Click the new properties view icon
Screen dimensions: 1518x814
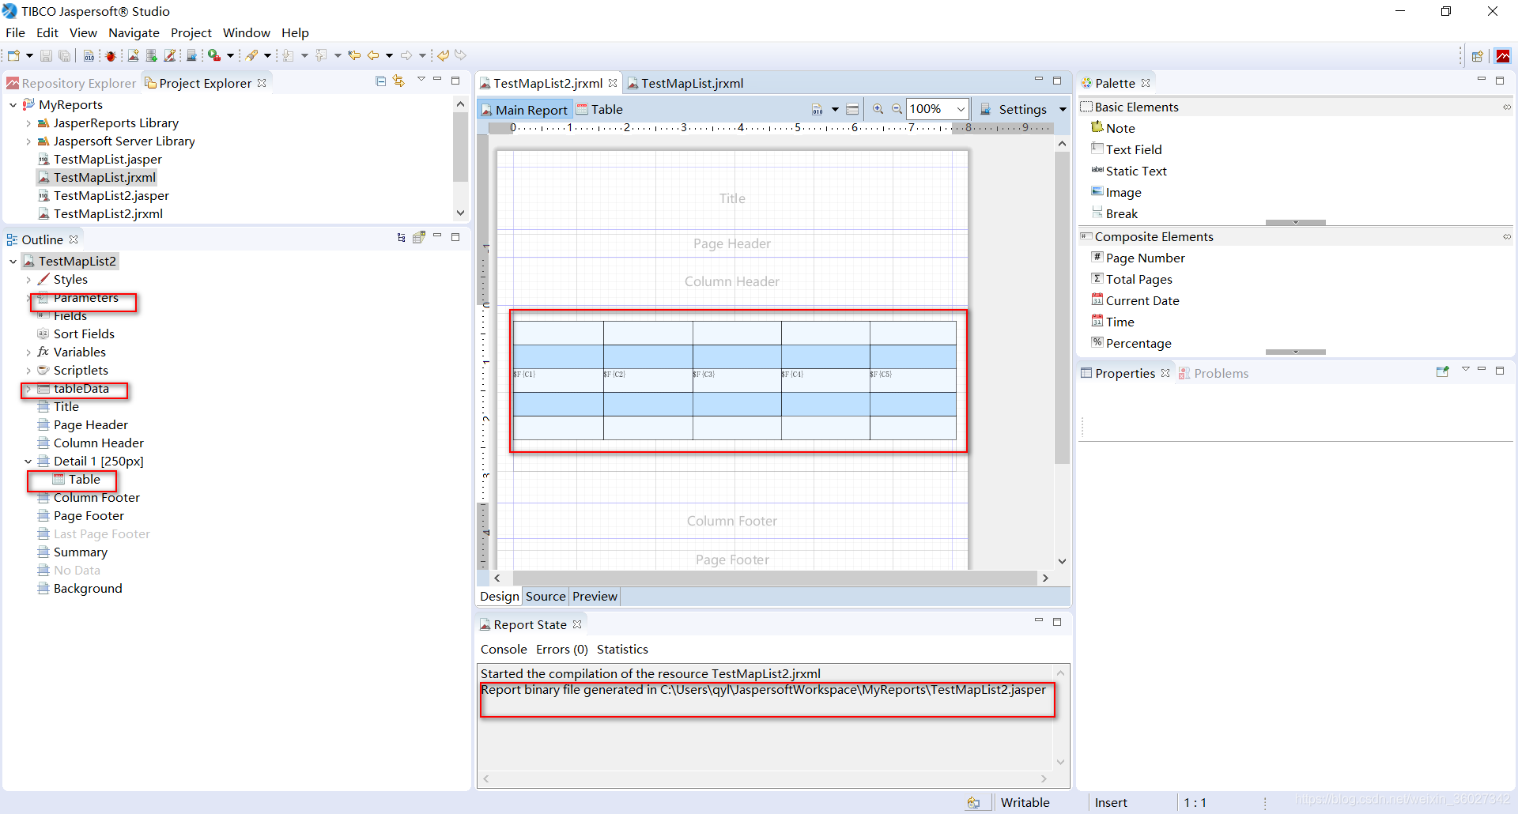1442,371
